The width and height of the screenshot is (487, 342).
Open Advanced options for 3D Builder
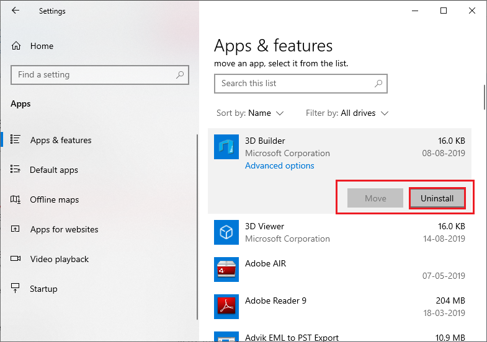[x=280, y=165]
